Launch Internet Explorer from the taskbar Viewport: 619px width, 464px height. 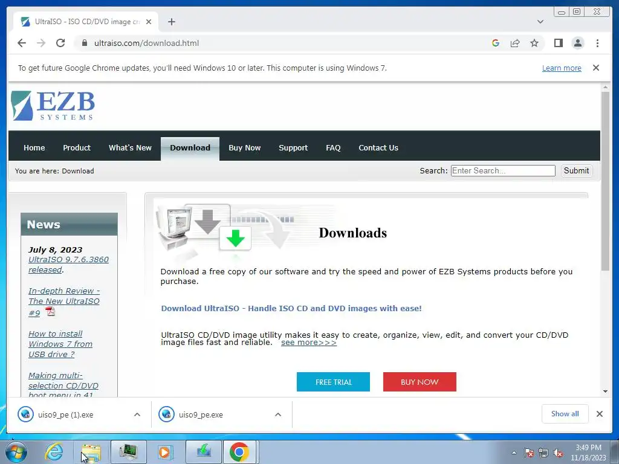[54, 452]
